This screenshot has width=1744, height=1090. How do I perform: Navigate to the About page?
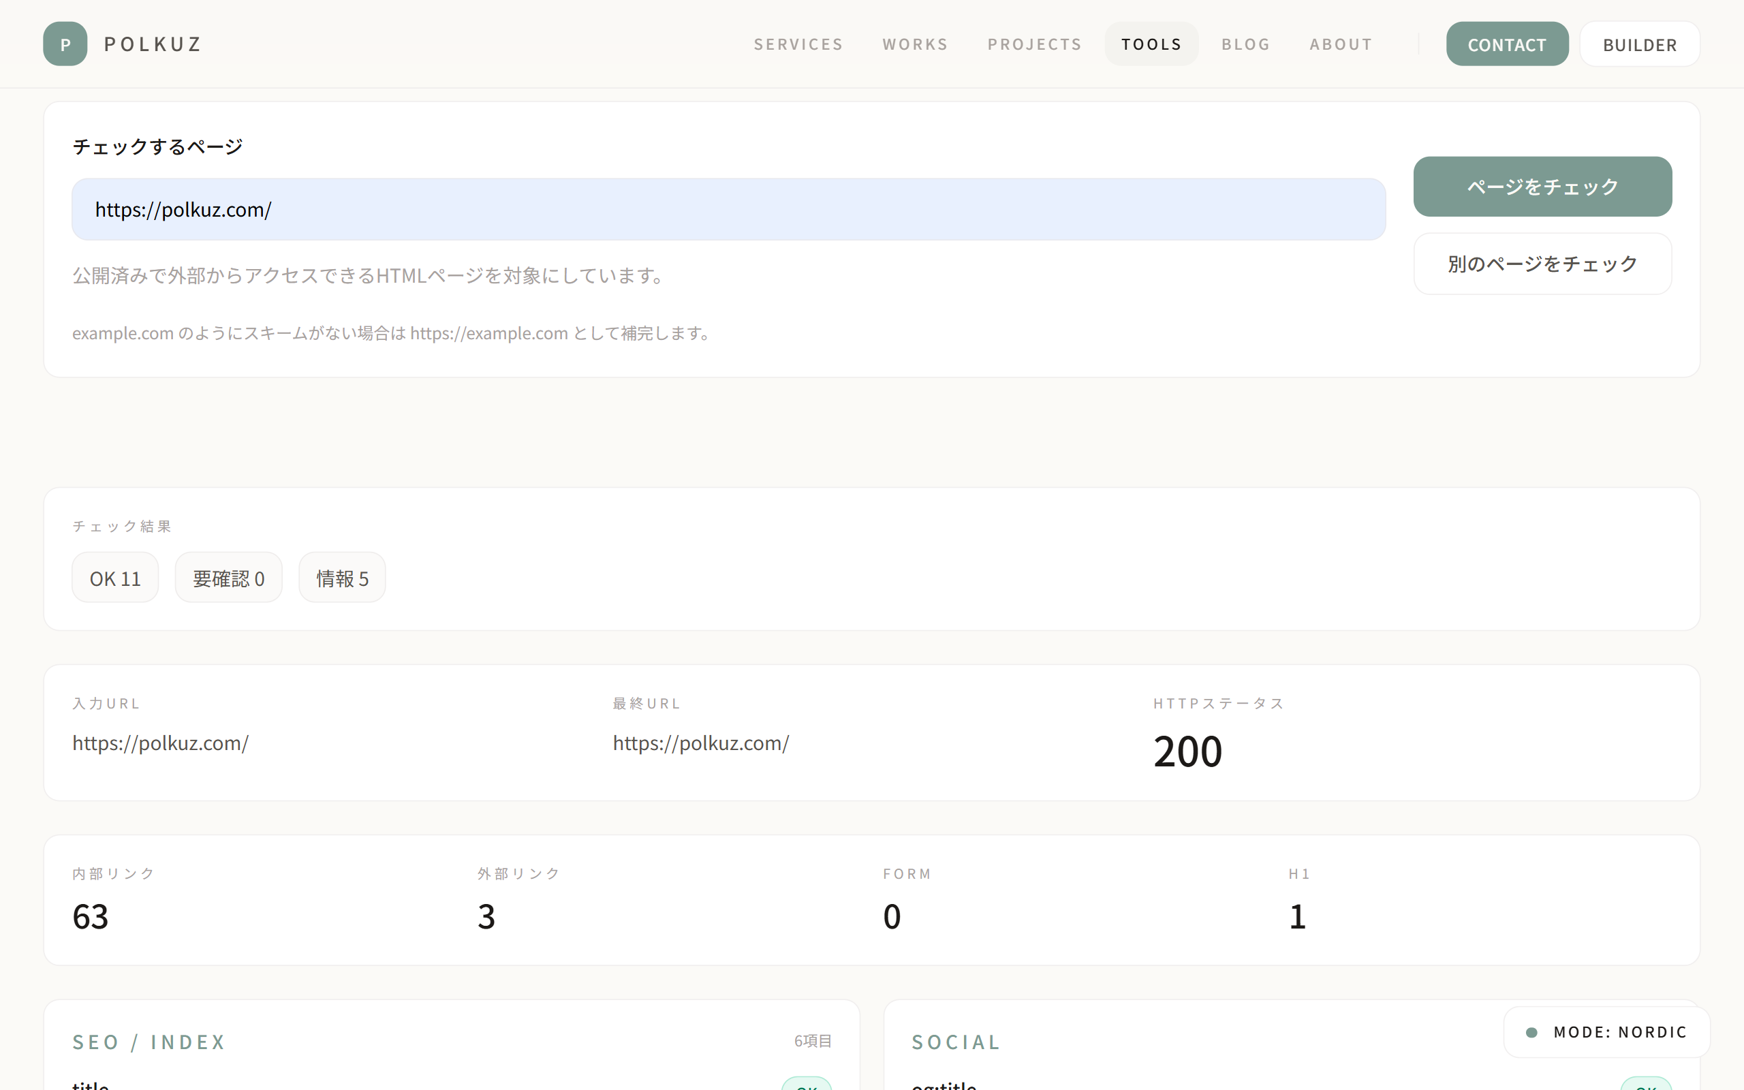coord(1341,44)
